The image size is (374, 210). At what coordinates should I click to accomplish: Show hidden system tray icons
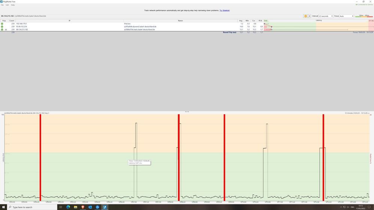point(341,207)
